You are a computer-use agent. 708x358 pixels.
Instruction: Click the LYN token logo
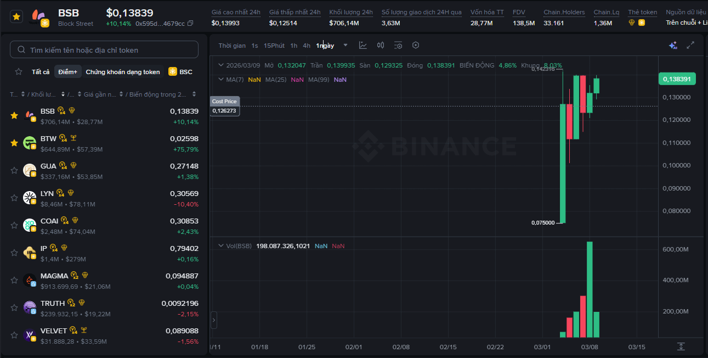30,198
